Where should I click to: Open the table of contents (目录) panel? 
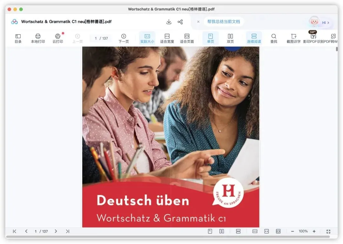click(x=18, y=38)
